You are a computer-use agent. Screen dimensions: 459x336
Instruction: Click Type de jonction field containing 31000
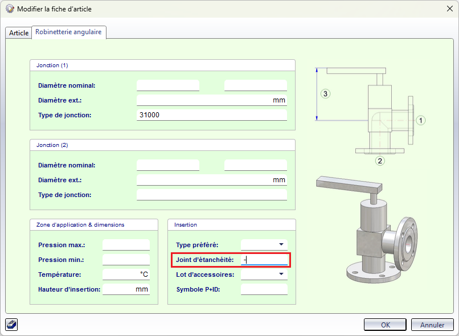tap(211, 115)
